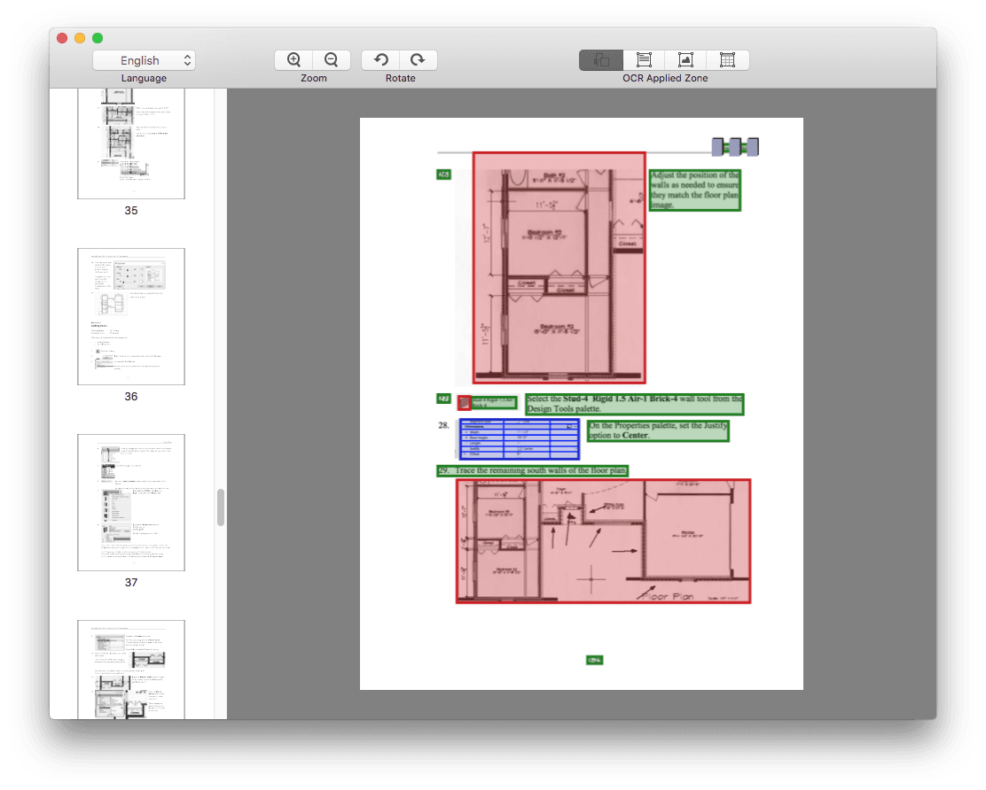
Task: Open page 35 thumbnail
Action: 131,143
